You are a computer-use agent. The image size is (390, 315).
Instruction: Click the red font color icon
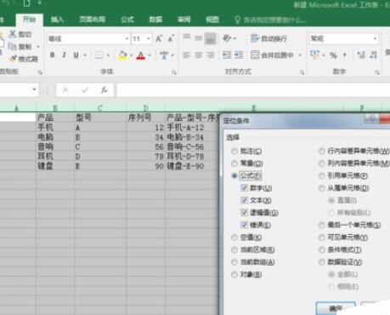click(141, 55)
